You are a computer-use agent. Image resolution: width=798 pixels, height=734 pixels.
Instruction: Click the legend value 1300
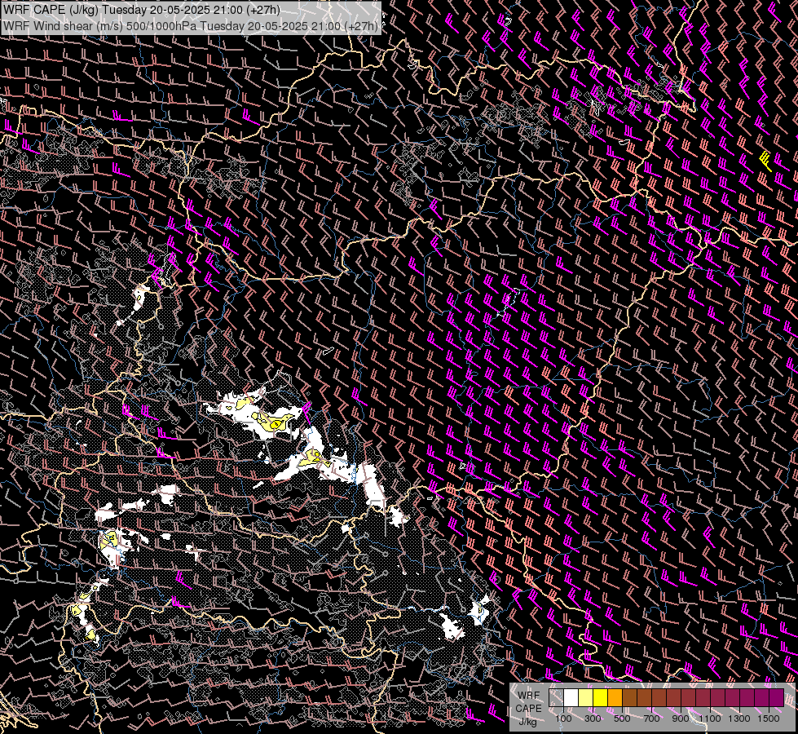[x=739, y=719]
